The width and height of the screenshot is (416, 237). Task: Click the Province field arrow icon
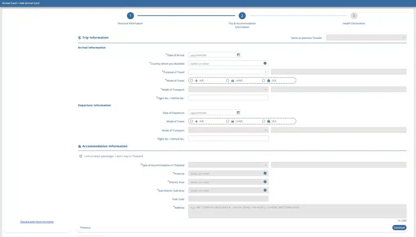265,173
